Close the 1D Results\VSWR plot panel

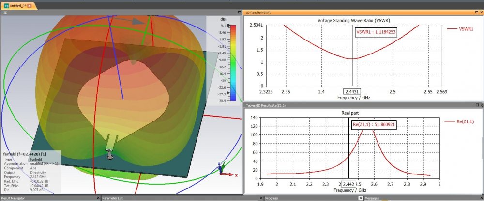click(482, 13)
